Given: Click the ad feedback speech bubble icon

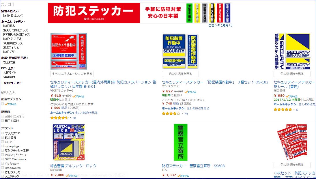Looking at the screenshot, I should click(231, 25).
